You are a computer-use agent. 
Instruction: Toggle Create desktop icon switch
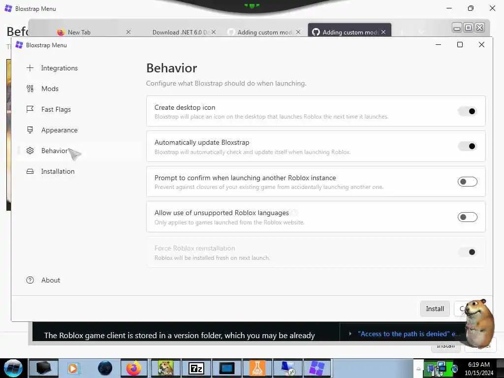468,111
